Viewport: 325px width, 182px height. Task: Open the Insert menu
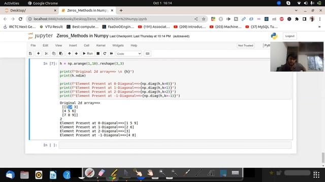[73, 45]
